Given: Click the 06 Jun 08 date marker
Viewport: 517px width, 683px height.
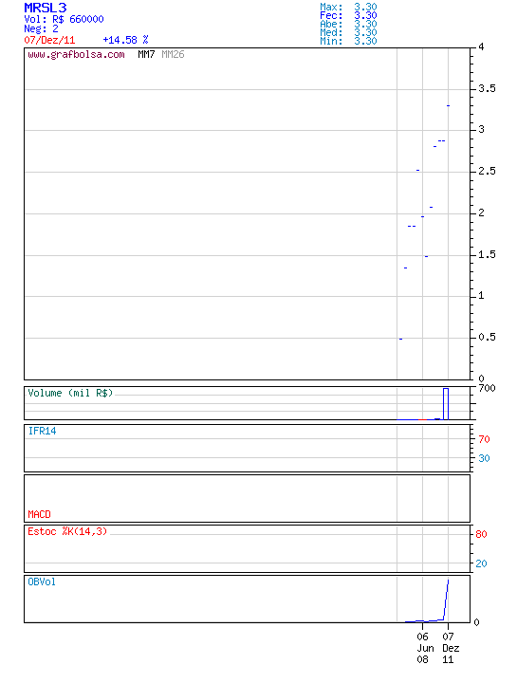Looking at the screenshot, I should click(x=425, y=648).
